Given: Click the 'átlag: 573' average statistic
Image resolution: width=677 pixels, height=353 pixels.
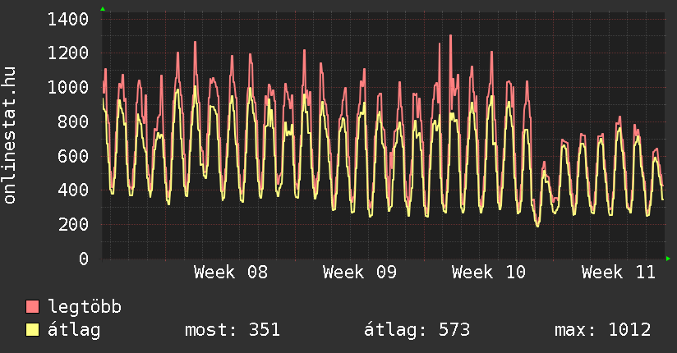Looking at the screenshot, I should [x=417, y=330].
